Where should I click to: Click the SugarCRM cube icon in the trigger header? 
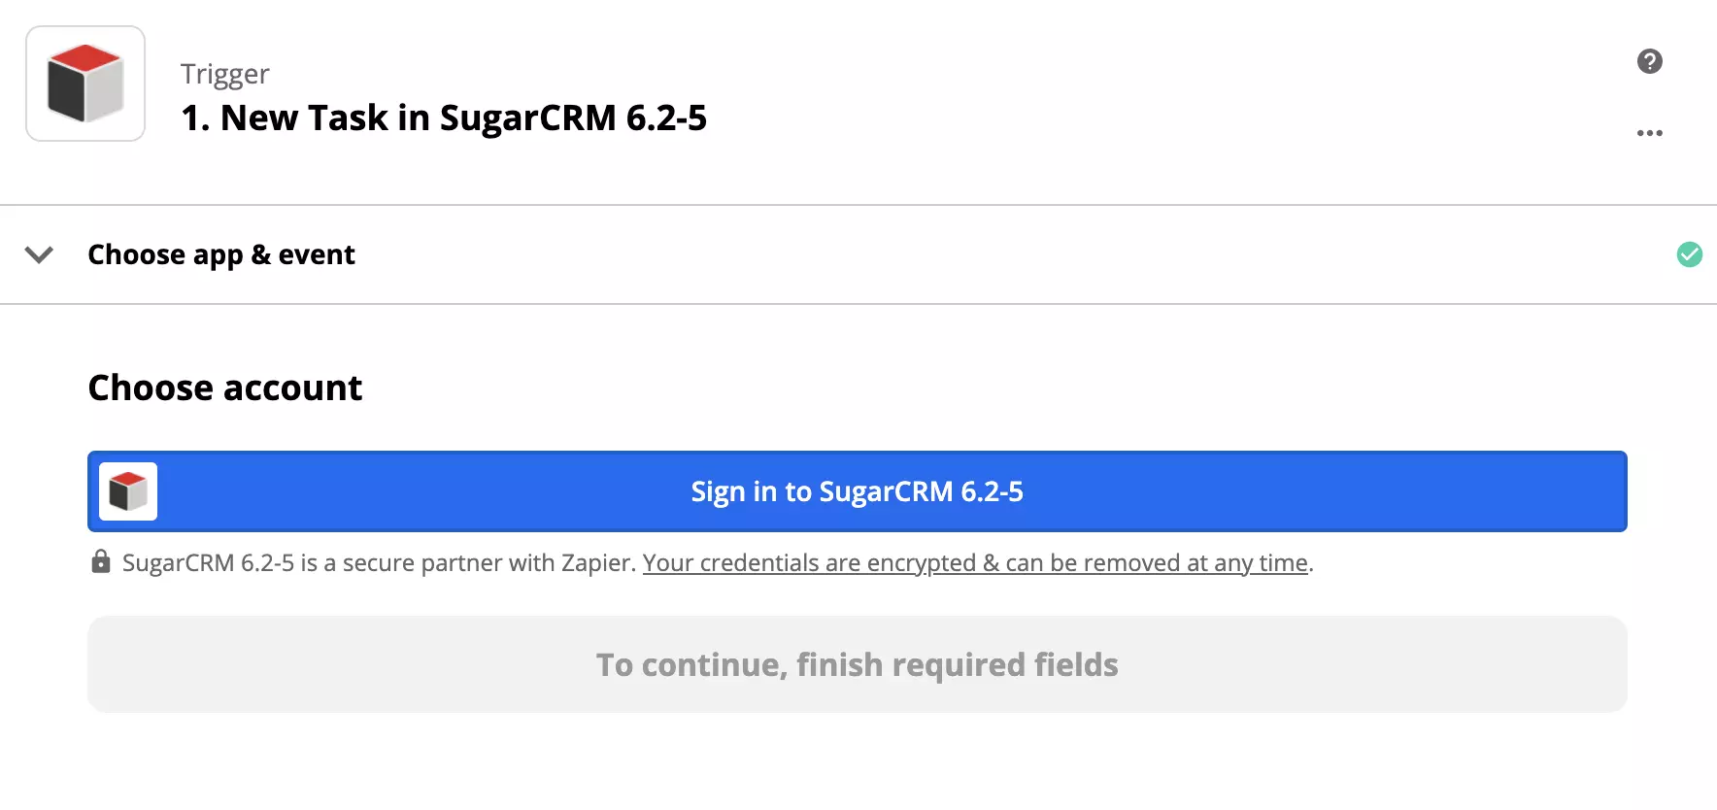point(84,84)
